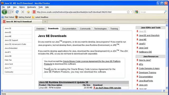Image resolution: width=169 pixels, height=95 pixels.
Task: Select the Java SE JRE 6u25 Download tab
Action: click(22, 22)
